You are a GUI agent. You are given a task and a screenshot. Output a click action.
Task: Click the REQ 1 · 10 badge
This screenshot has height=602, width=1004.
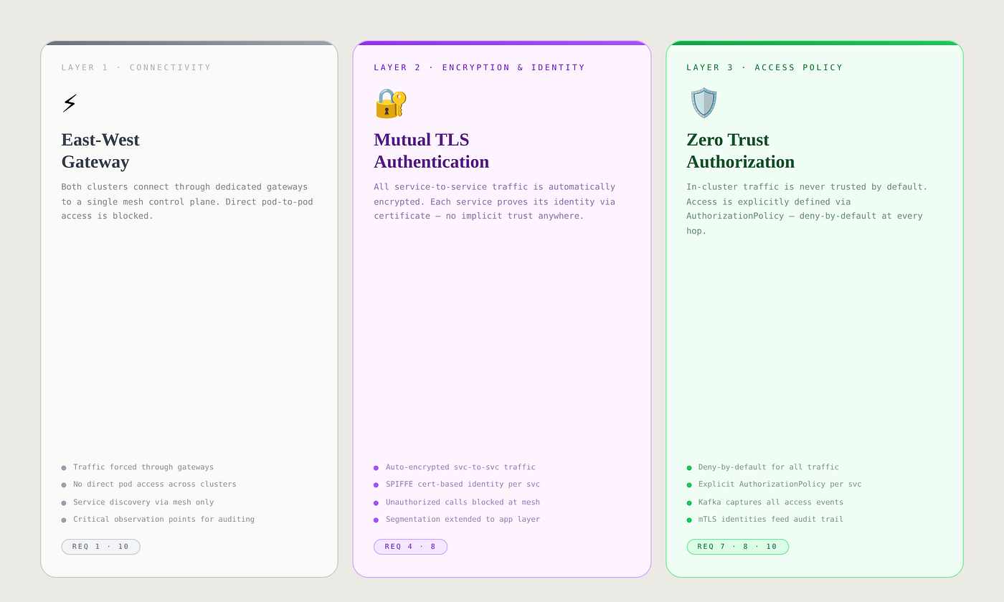pyautogui.click(x=100, y=547)
